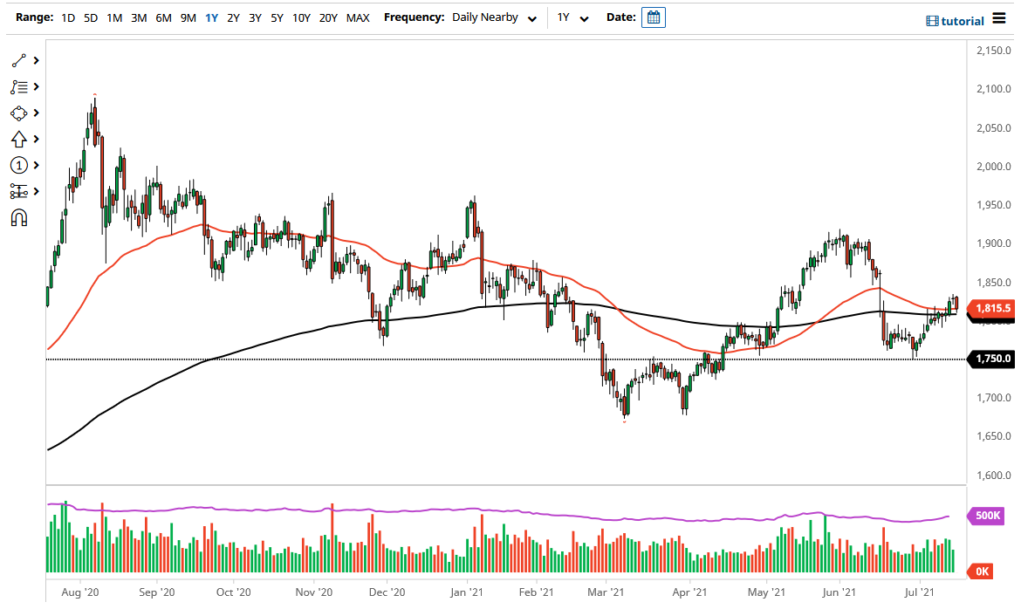Click the 500K volume average label

[987, 516]
